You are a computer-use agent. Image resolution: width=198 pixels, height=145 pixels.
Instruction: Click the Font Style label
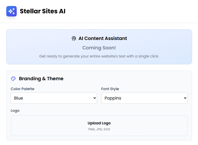pos(110,89)
